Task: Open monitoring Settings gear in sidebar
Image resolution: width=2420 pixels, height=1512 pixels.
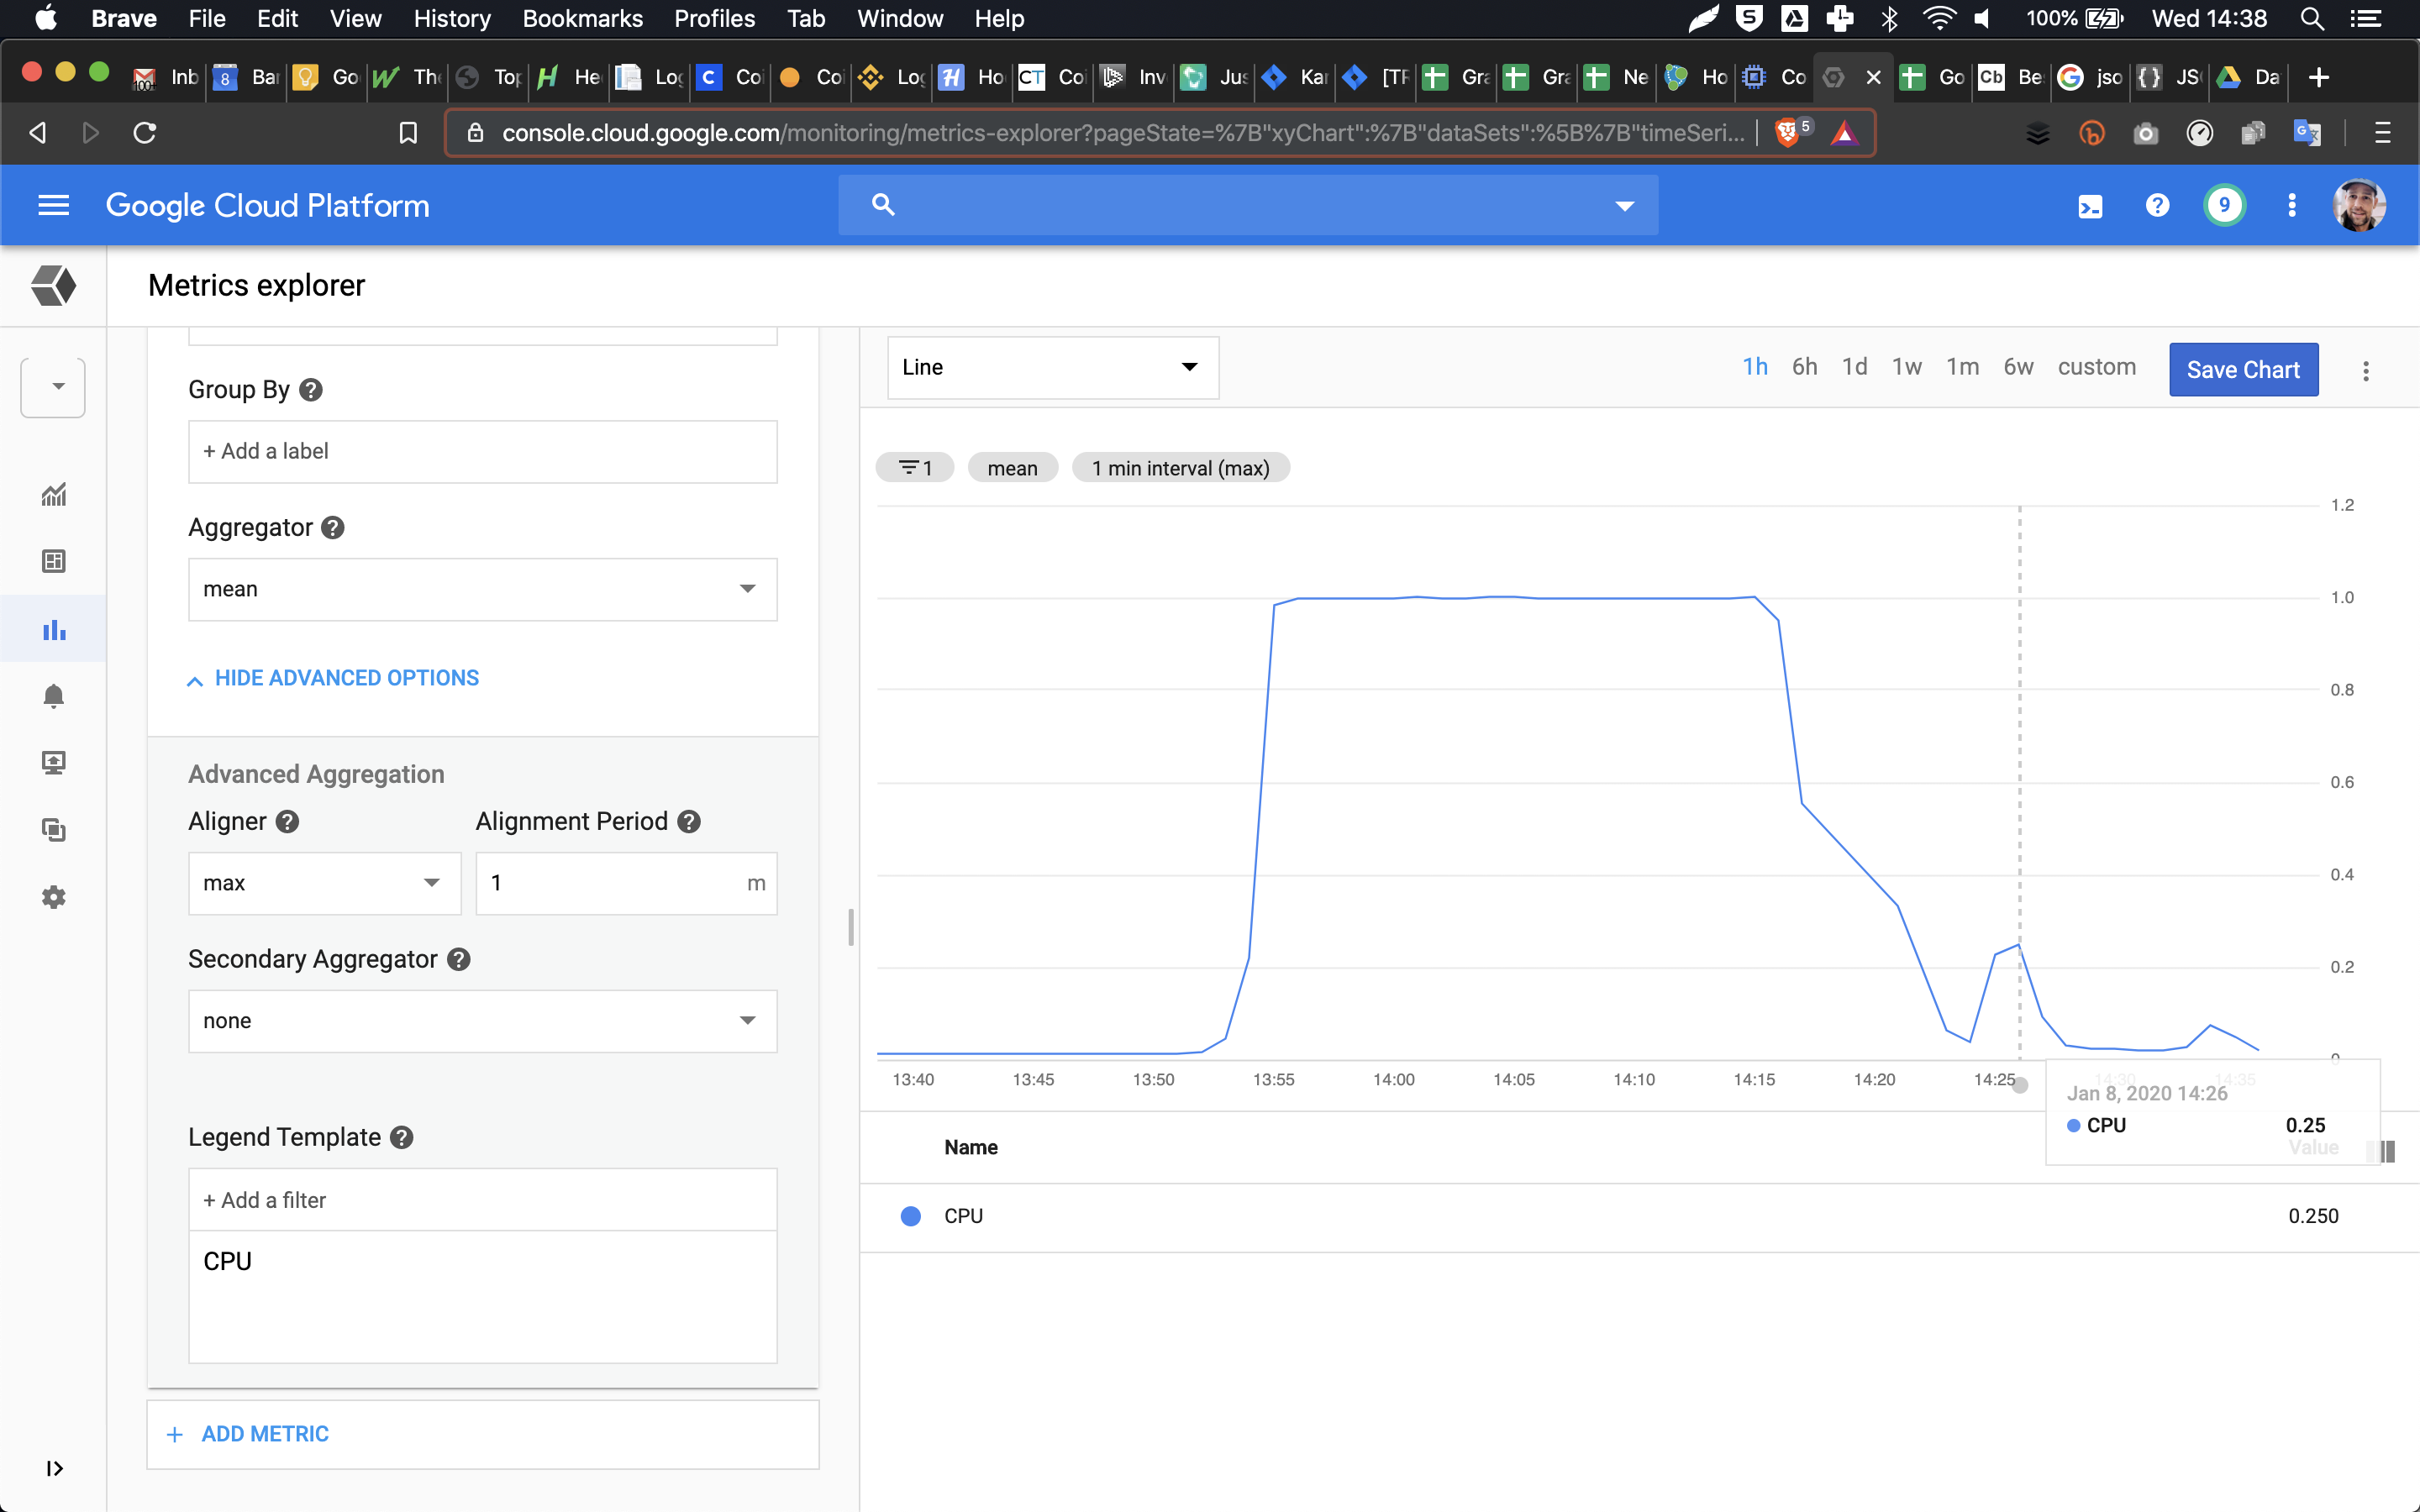Action: (x=54, y=897)
